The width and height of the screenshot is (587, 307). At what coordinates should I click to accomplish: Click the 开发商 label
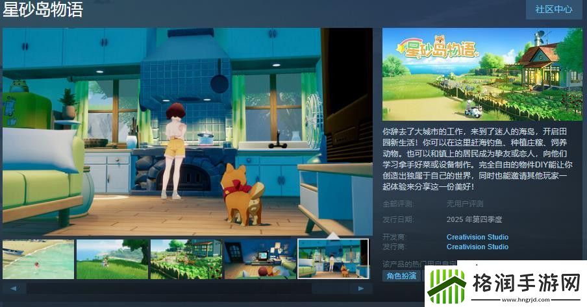(x=394, y=237)
